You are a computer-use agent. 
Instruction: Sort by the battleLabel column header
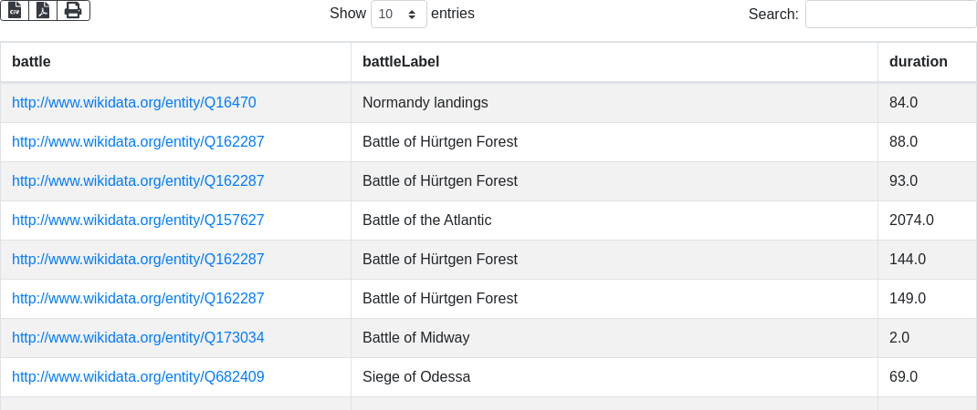pos(401,62)
